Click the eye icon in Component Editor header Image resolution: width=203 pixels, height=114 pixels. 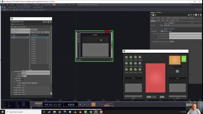pyautogui.click(x=44, y=22)
